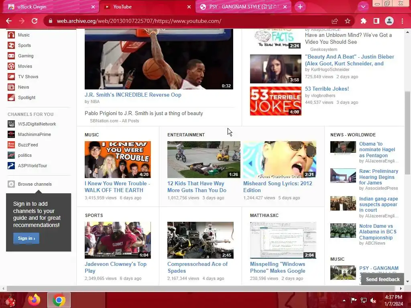Open the Browse channels link
Screen dimensions: 411x308
(x=35, y=184)
